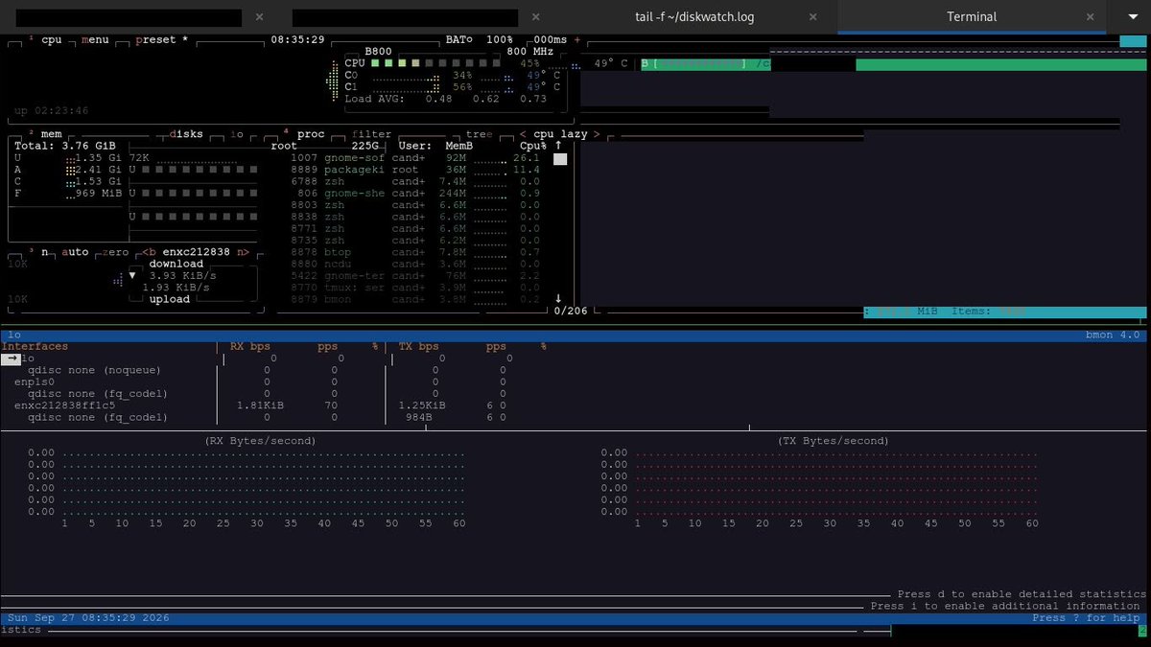The width and height of the screenshot is (1151, 647).
Task: Activate the proc filter field
Action: pyautogui.click(x=371, y=134)
